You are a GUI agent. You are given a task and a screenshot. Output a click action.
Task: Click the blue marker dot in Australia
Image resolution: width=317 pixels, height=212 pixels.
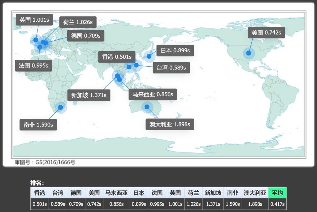coord(147,107)
